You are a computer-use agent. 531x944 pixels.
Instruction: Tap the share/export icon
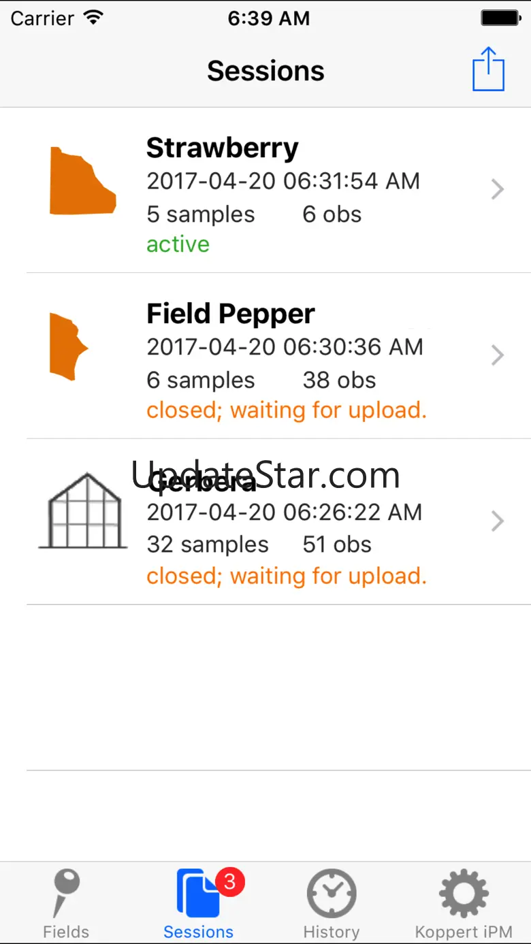pos(488,69)
